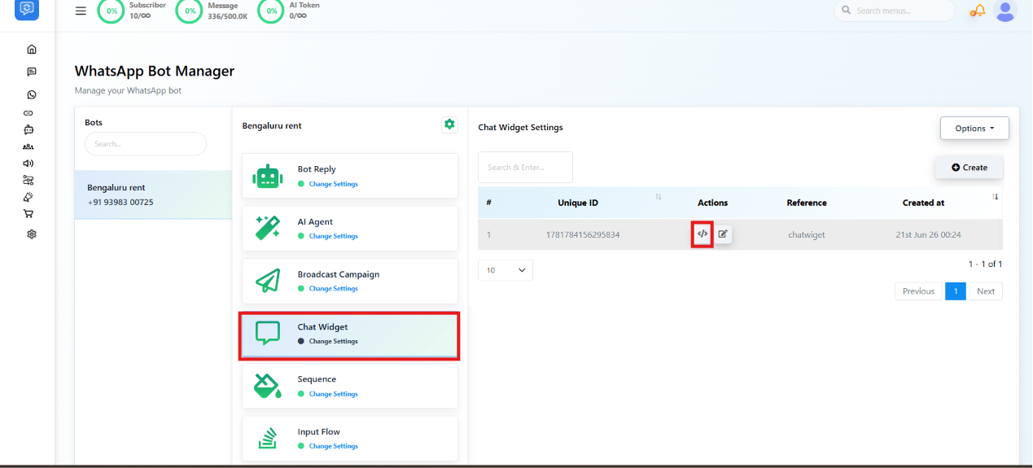Open the rows per page dropdown showing 10

pyautogui.click(x=506, y=270)
